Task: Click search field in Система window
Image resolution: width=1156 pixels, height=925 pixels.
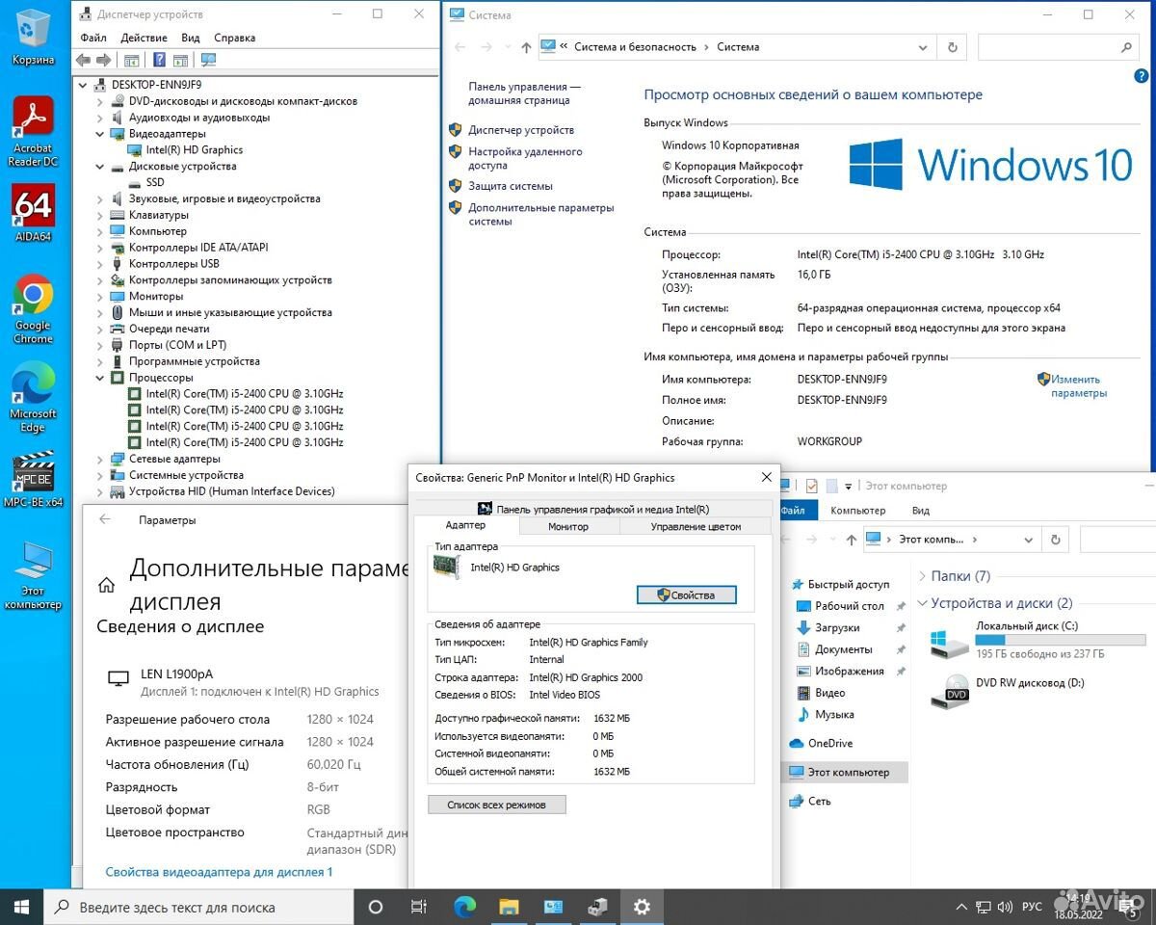Action: 1057,46
